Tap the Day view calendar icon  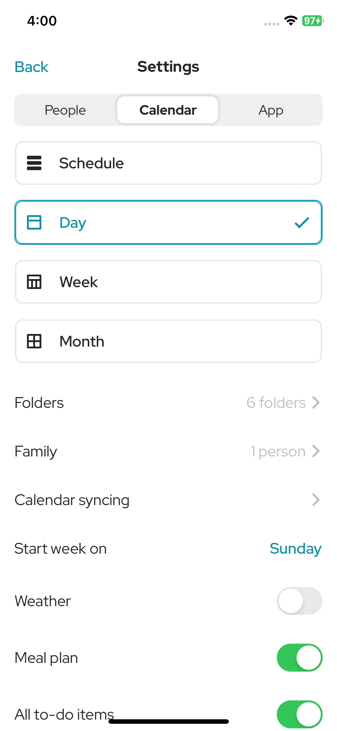tap(34, 222)
